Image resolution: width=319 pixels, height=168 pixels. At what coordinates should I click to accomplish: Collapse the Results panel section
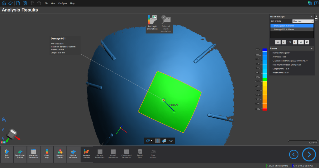tap(312, 48)
